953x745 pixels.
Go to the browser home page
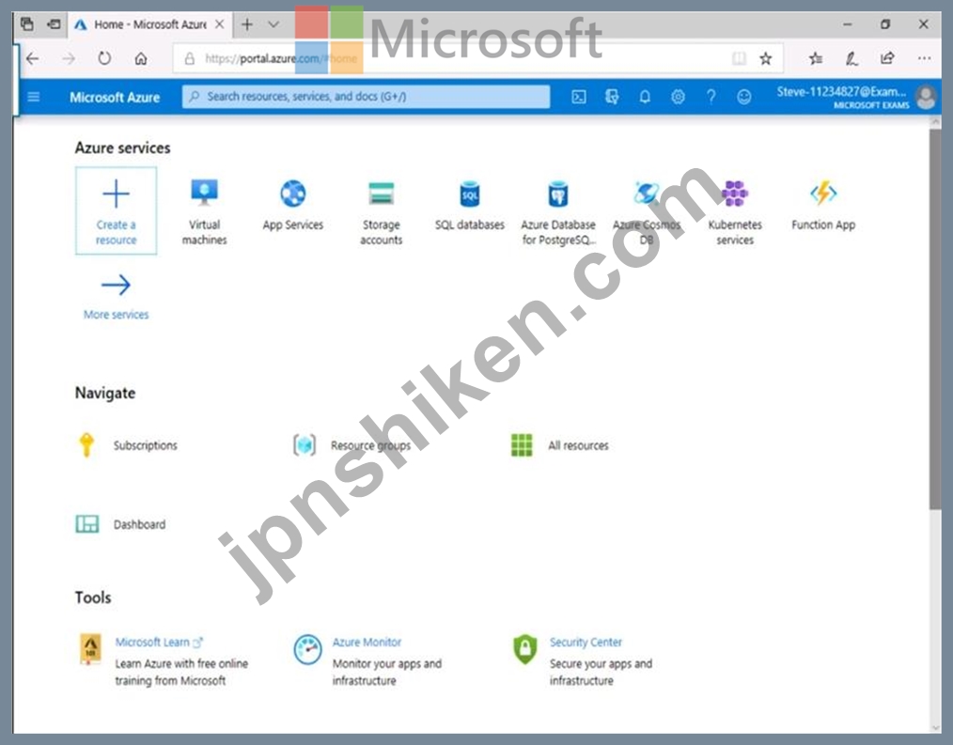pos(140,58)
